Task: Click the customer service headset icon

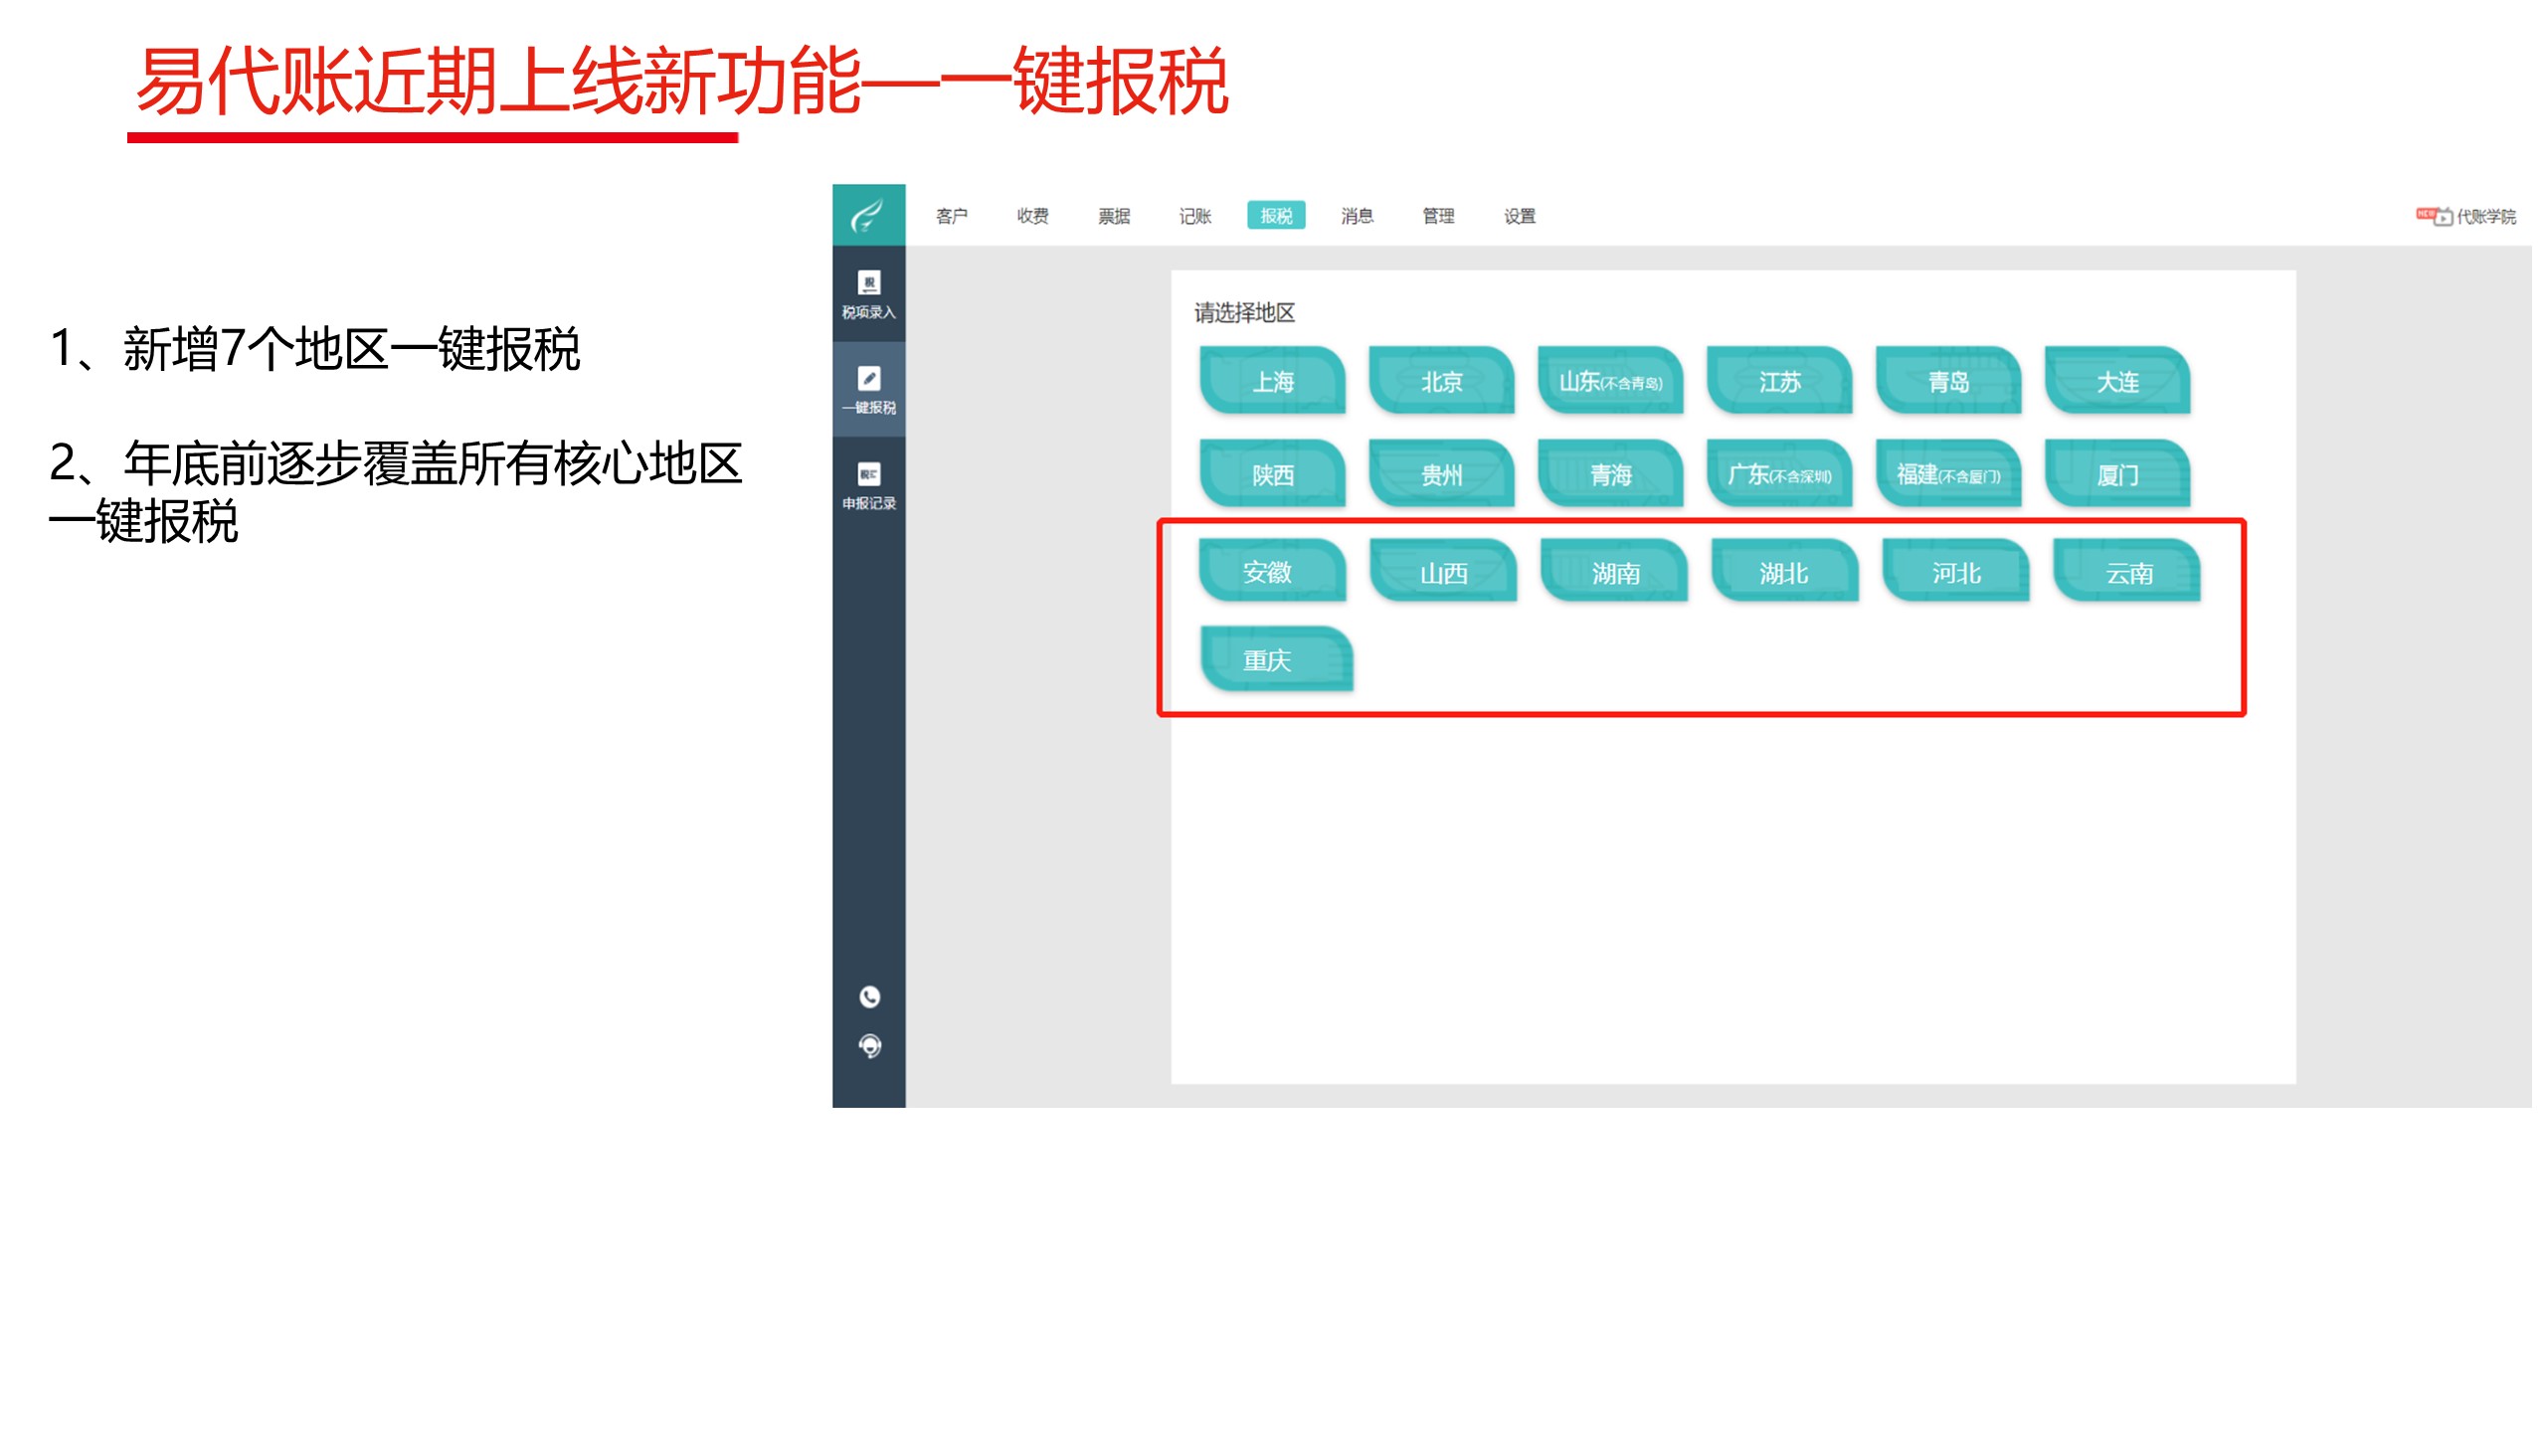Action: coord(869,1046)
